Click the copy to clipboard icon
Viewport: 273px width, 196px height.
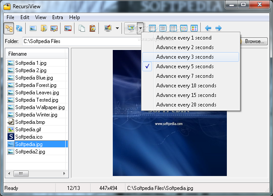[82, 28]
